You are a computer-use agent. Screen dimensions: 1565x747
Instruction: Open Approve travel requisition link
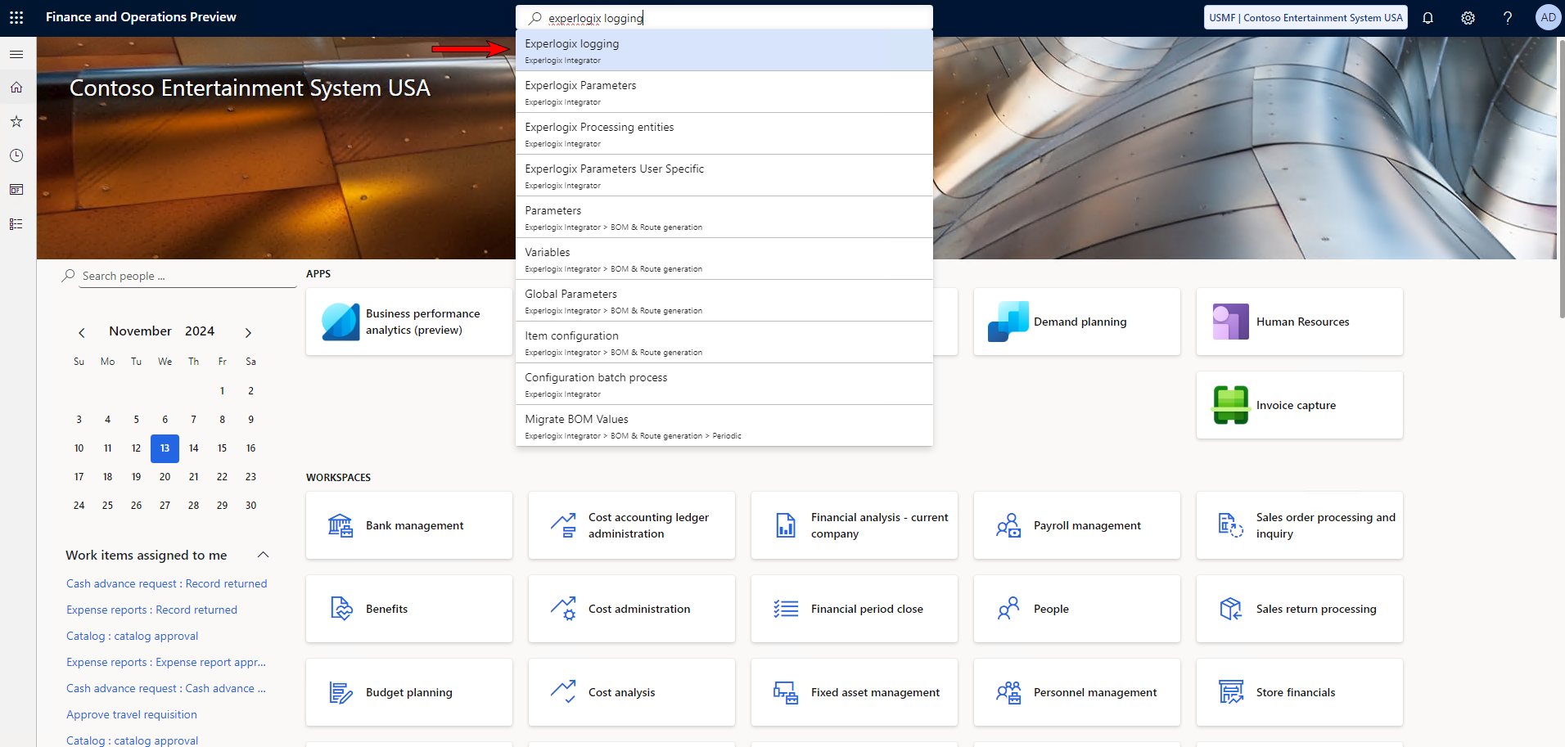click(x=132, y=714)
